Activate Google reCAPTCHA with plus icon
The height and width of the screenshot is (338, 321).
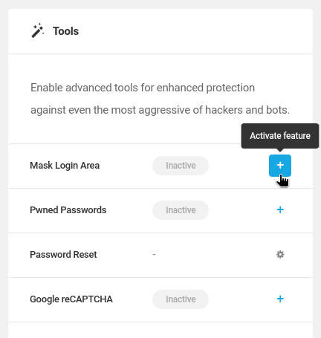click(280, 299)
